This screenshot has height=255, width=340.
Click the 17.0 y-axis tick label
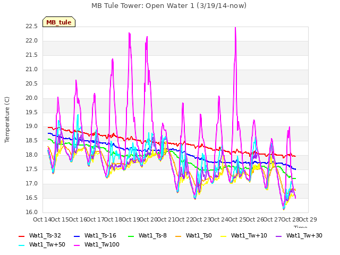[x=32, y=184]
